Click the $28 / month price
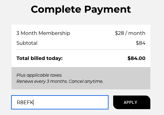 130,33
